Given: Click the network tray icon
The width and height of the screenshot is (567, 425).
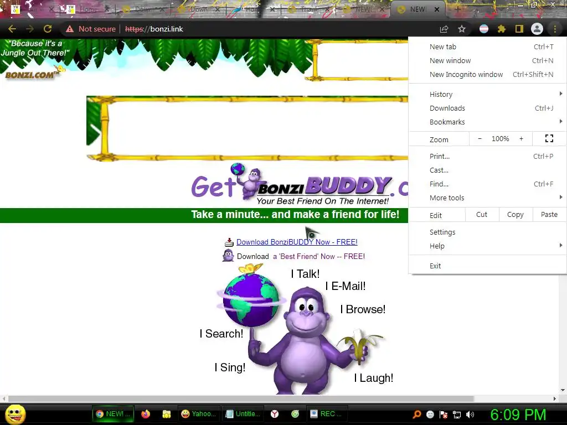Looking at the screenshot, I should pyautogui.click(x=457, y=414).
